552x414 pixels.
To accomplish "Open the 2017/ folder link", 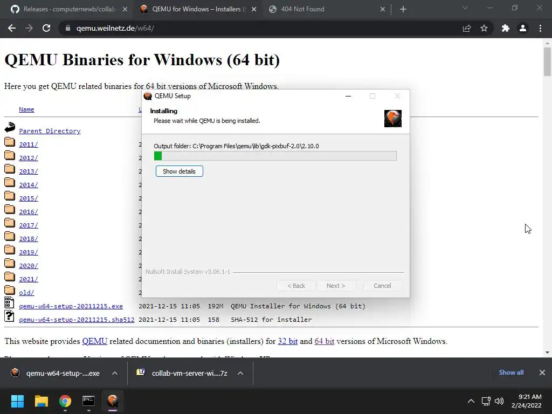I will click(x=29, y=225).
